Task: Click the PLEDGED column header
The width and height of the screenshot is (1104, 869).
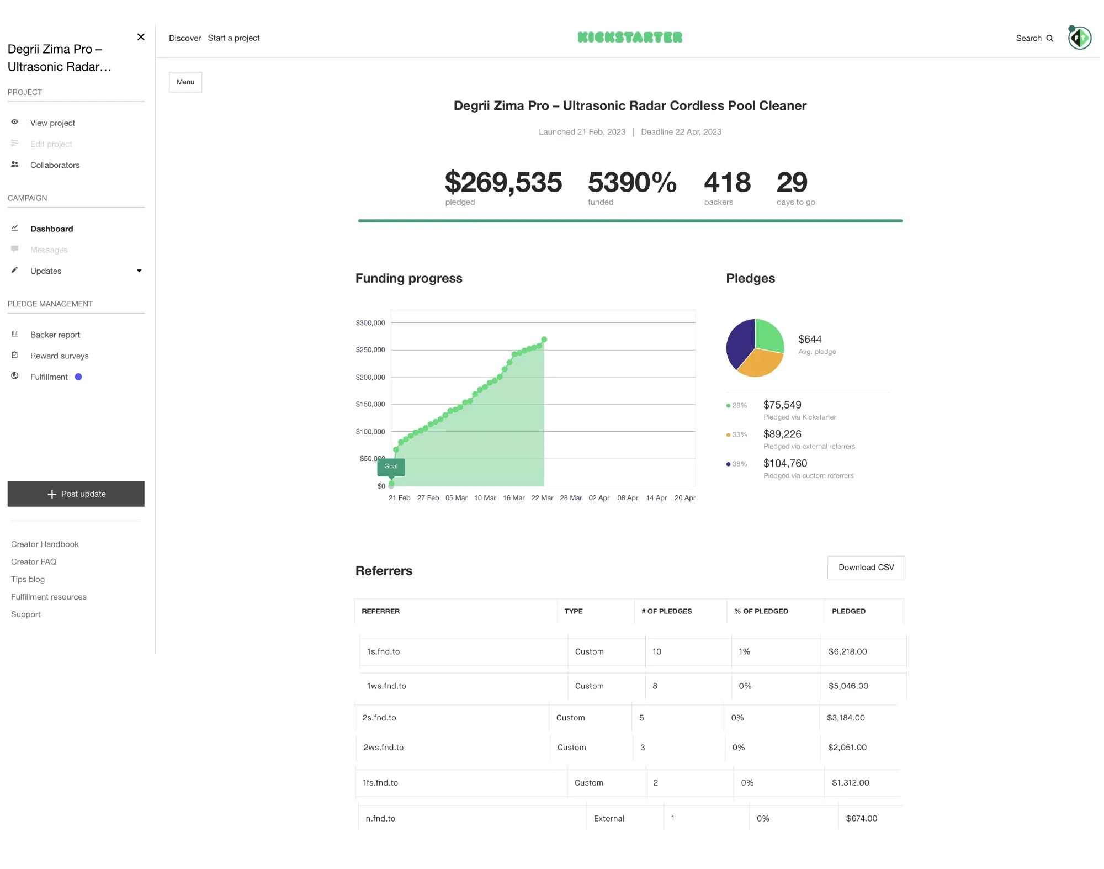Action: pyautogui.click(x=848, y=612)
